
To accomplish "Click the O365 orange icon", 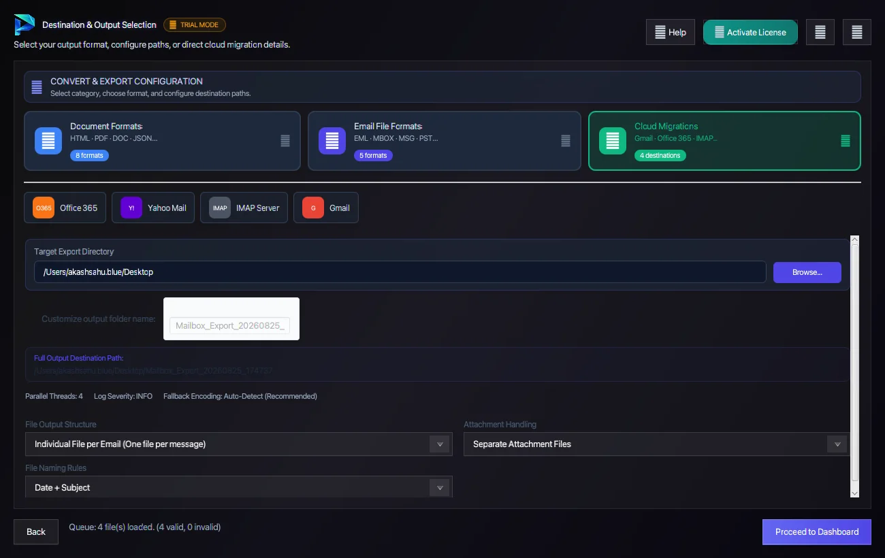I will pos(44,208).
